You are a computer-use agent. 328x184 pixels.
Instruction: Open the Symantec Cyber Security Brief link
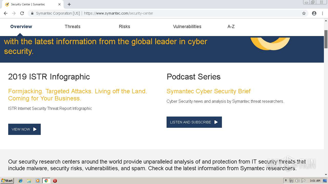point(209,91)
